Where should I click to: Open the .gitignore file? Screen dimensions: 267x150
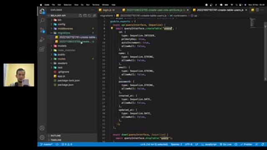point(72,72)
